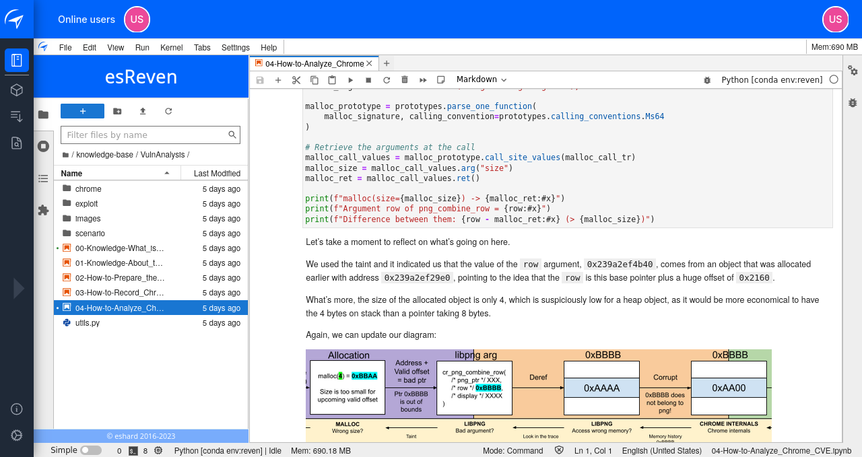Run the currently selected notebook cell
Image resolution: width=862 pixels, height=457 pixels.
[350, 79]
